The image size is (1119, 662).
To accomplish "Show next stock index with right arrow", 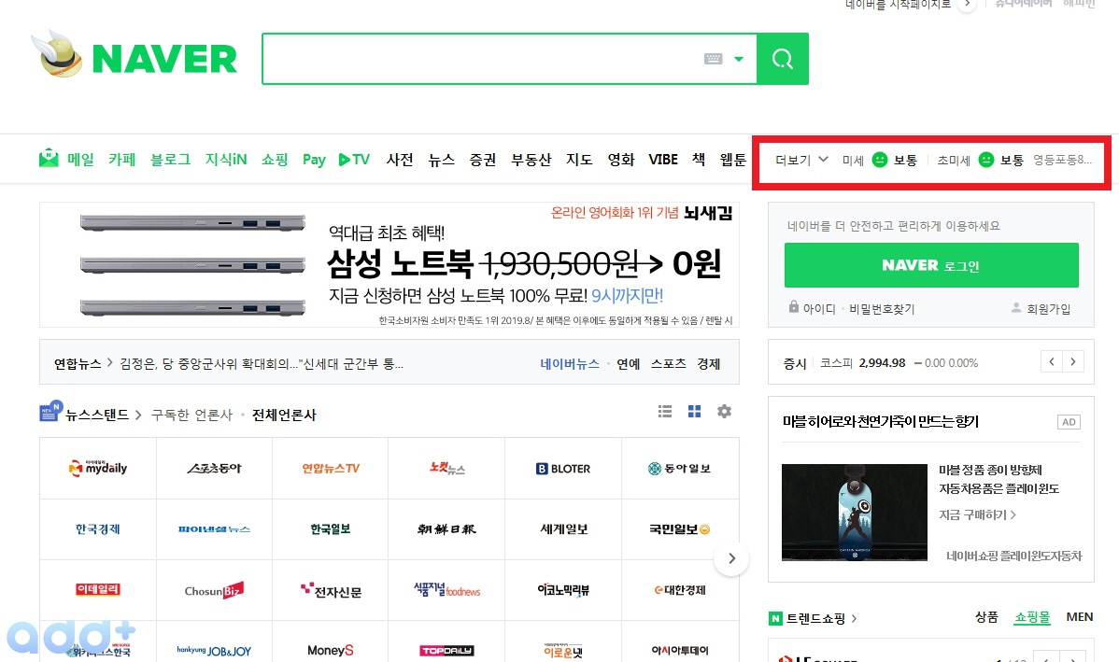I will (x=1073, y=362).
